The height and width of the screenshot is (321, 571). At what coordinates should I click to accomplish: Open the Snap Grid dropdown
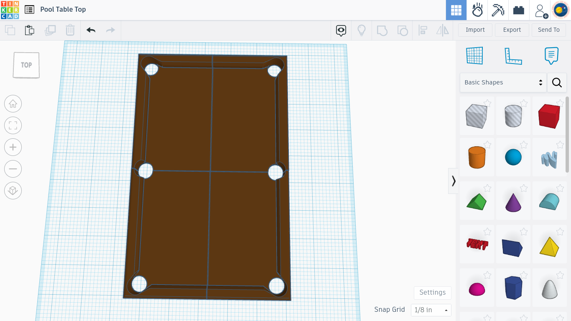pos(431,310)
